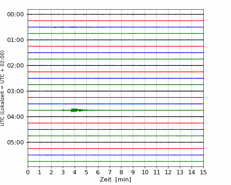Click the 6 minute tick label
The height and width of the screenshot is (185, 231).
pos(98,172)
